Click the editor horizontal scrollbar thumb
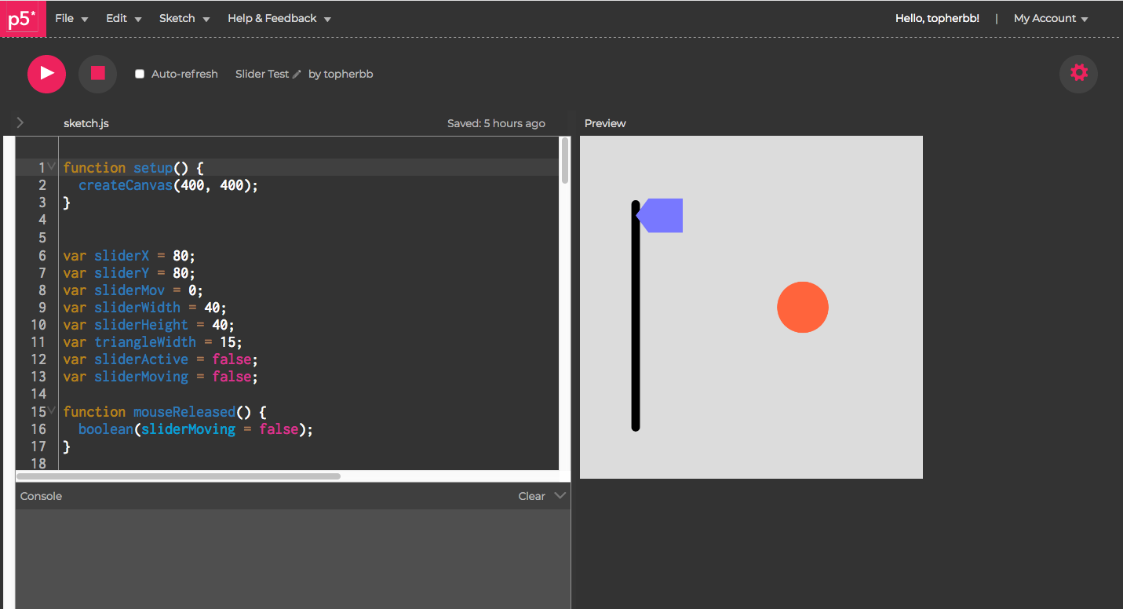This screenshot has height=609, width=1123. coord(178,476)
